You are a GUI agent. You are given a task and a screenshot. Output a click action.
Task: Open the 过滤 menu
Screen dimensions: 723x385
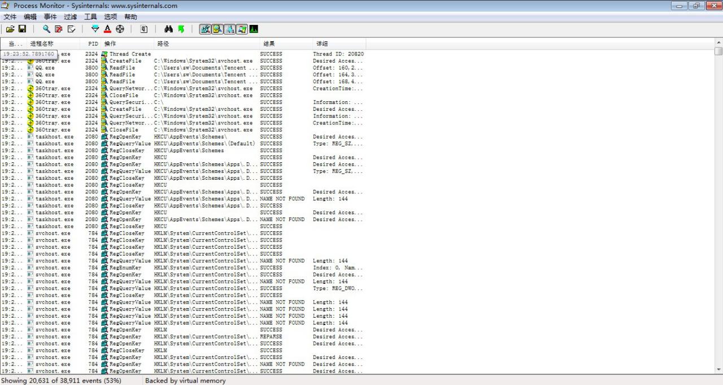71,17
